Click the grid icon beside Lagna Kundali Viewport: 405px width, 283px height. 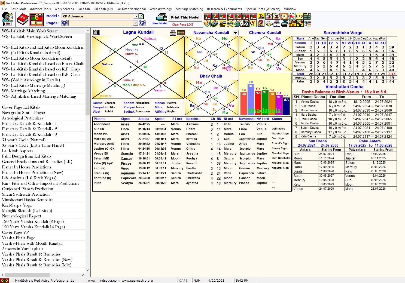coord(181,33)
